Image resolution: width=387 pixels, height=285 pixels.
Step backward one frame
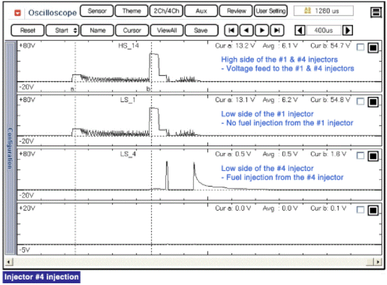[x=247, y=30]
